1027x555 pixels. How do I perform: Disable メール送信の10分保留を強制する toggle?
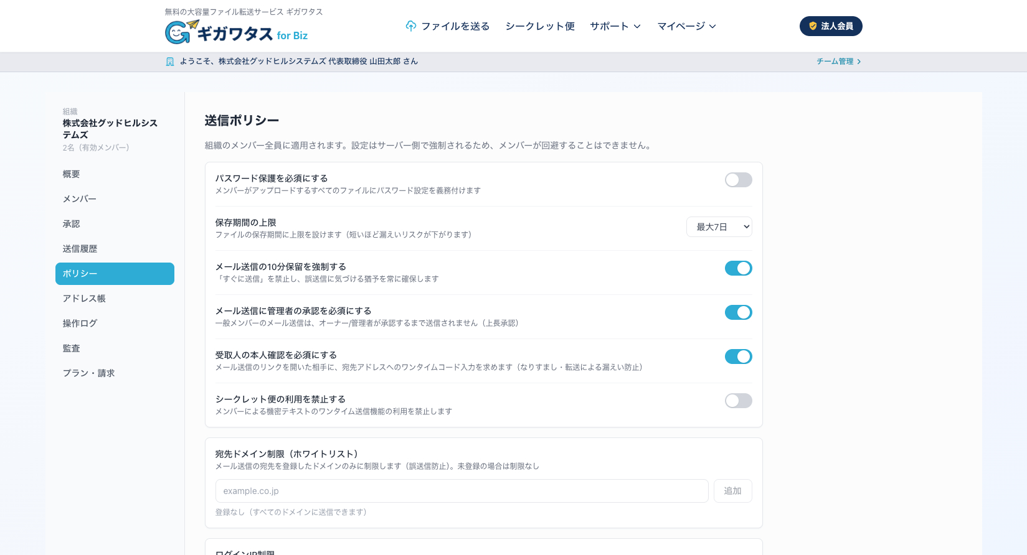[x=738, y=268]
